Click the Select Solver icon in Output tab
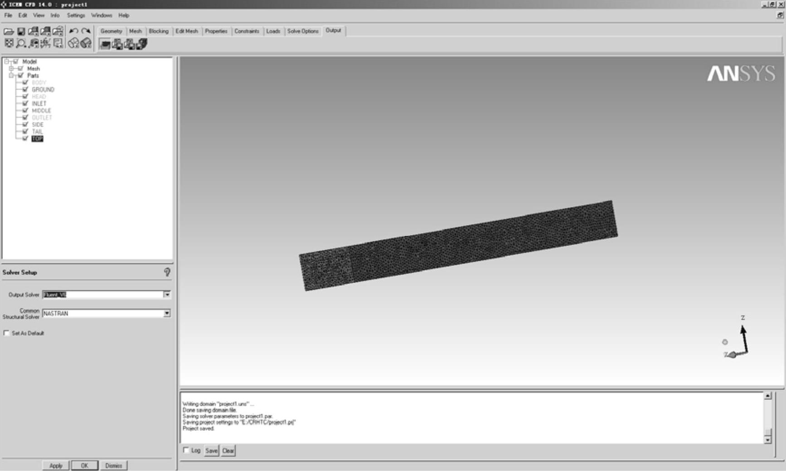This screenshot has height=471, width=786. point(105,44)
